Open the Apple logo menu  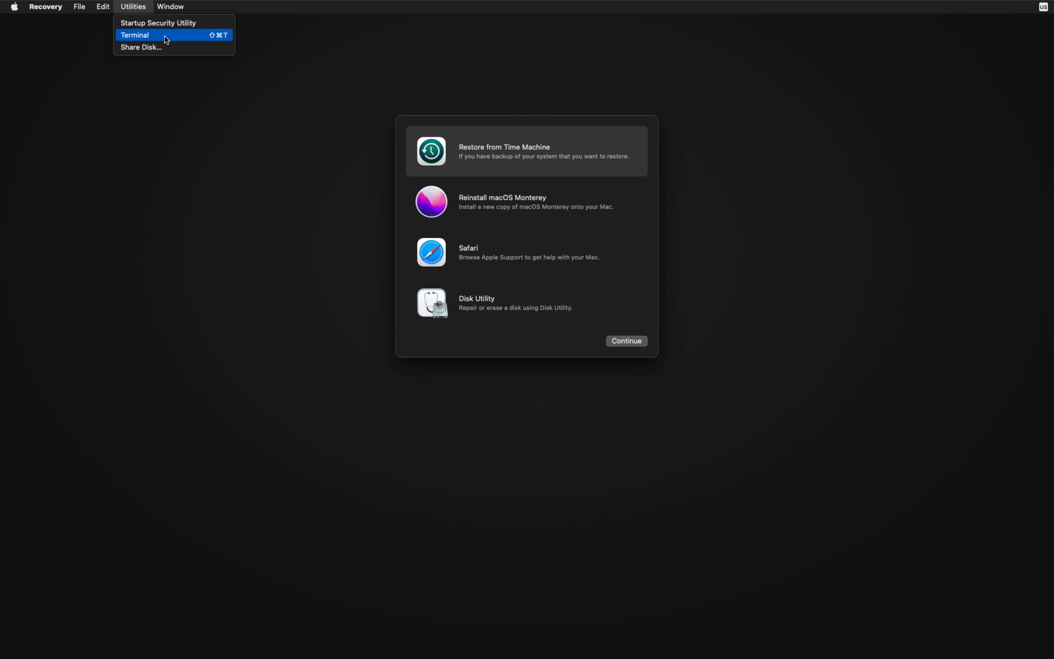click(x=14, y=6)
